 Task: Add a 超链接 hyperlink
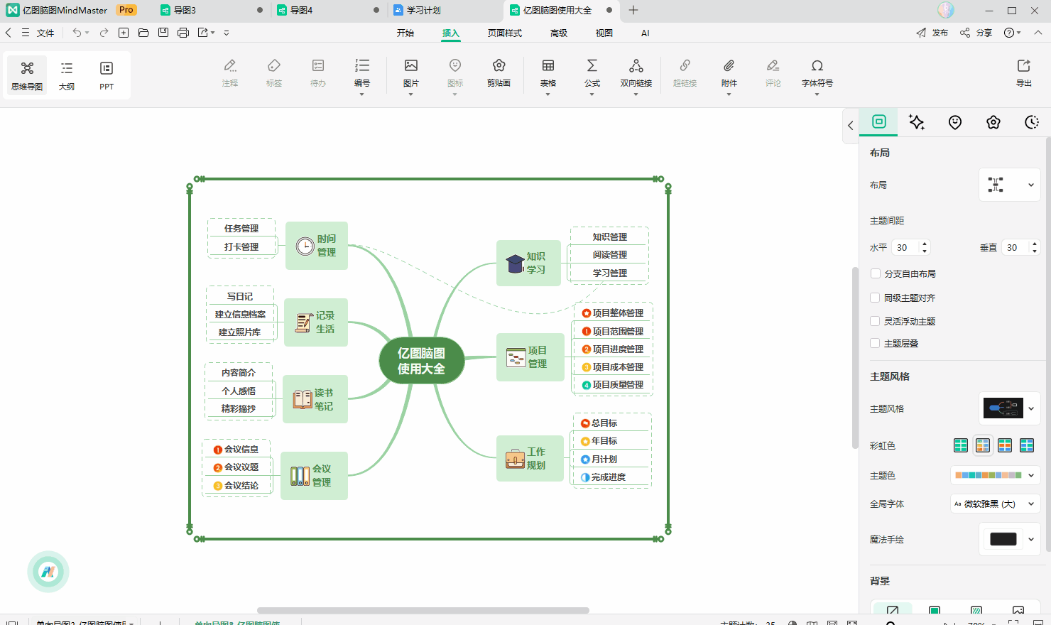coord(685,73)
